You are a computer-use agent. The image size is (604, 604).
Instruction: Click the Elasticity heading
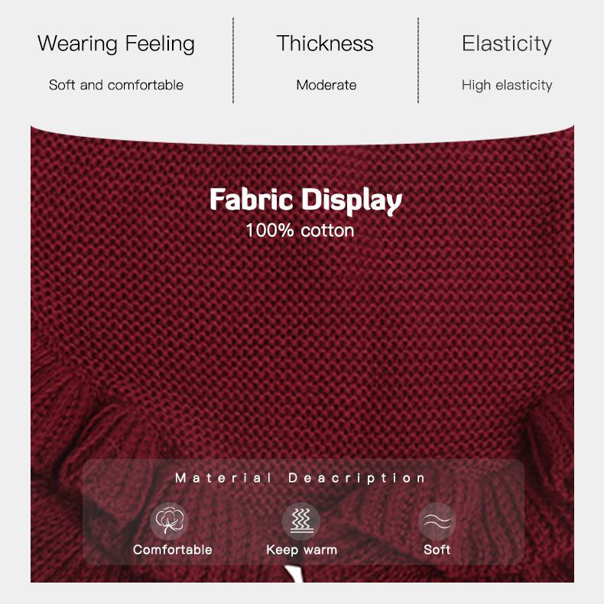tap(507, 44)
